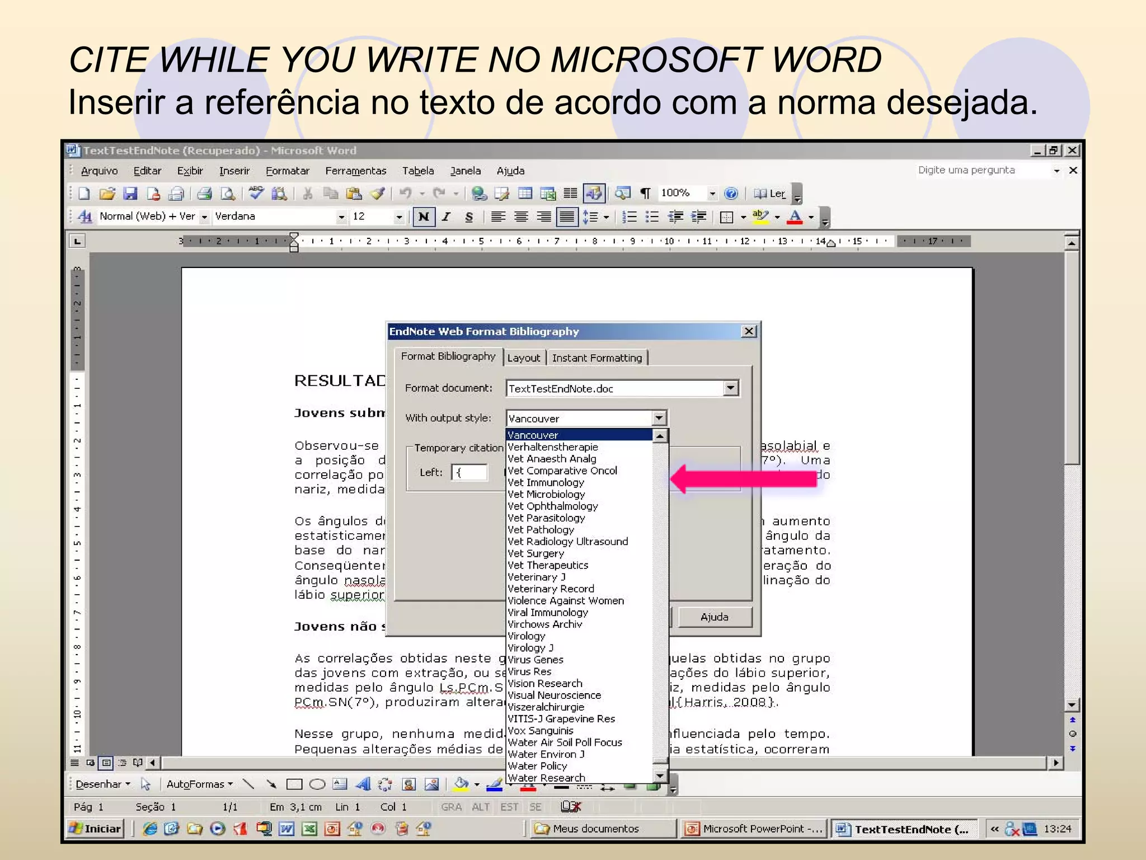This screenshot has width=1146, height=860.
Task: Click the Numbered list icon
Action: (x=630, y=217)
